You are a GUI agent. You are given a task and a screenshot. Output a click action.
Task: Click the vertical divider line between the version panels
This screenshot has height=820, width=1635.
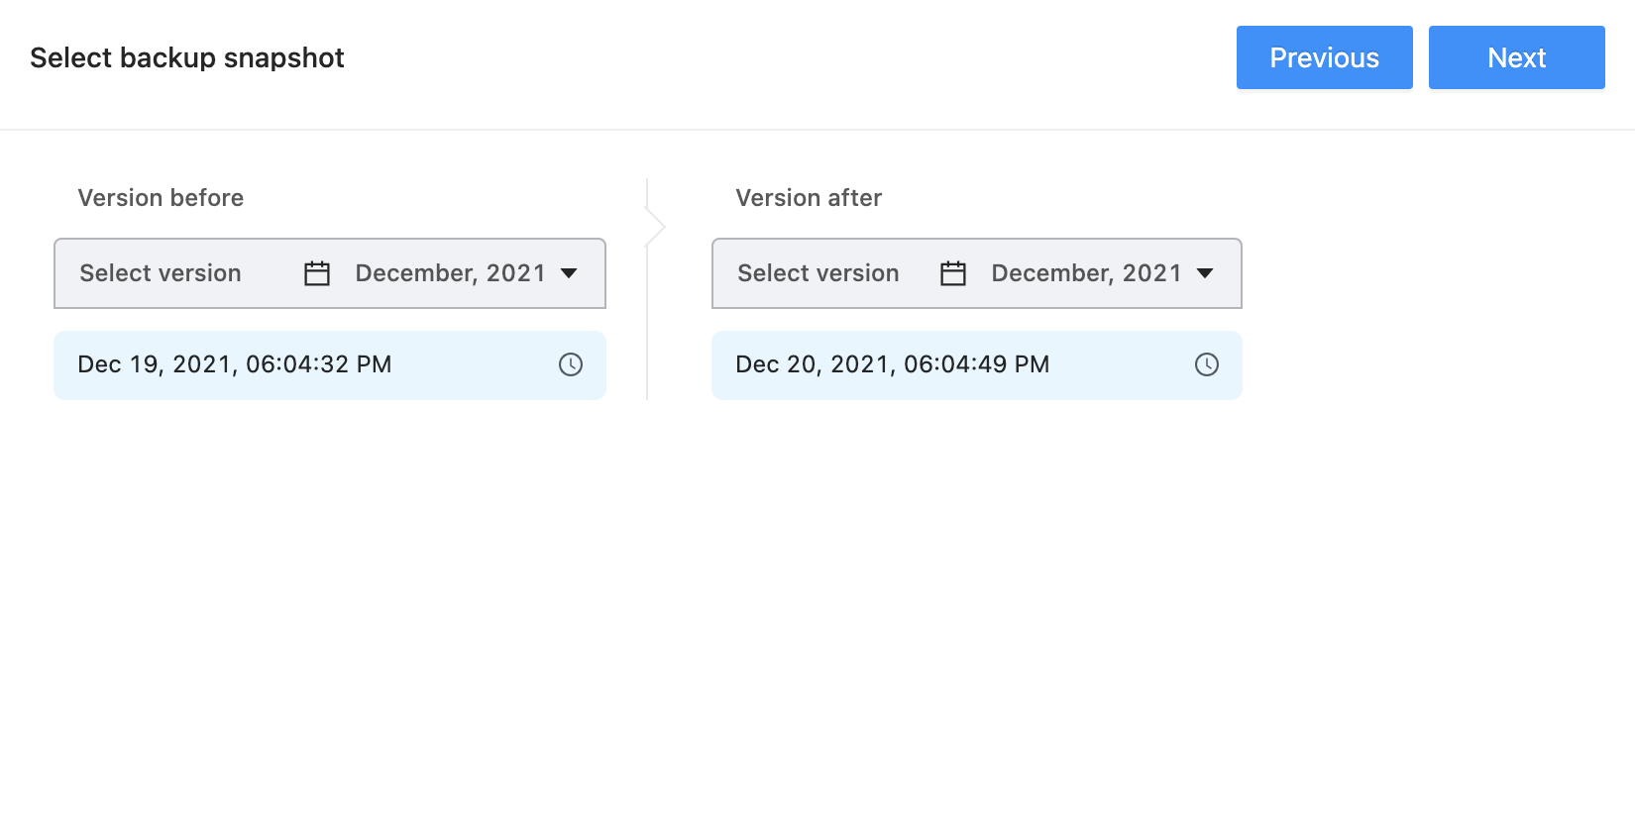[647, 327]
